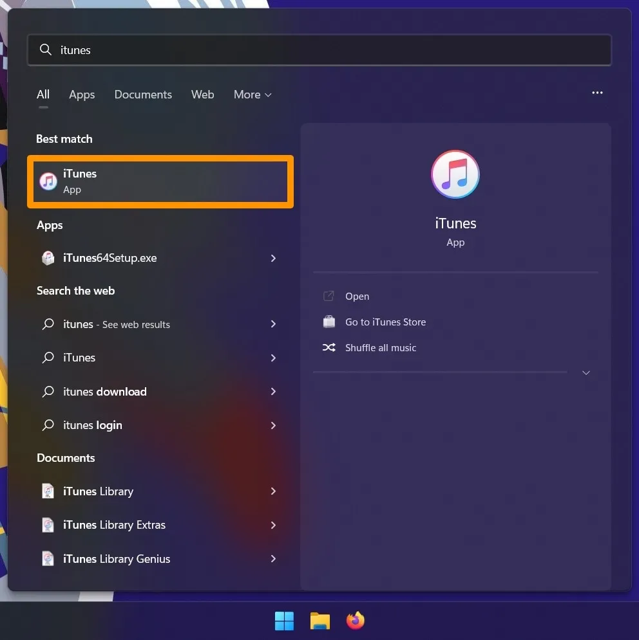The height and width of the screenshot is (640, 639).
Task: Expand the 'itunes download' suggestion arrow
Action: 273,392
